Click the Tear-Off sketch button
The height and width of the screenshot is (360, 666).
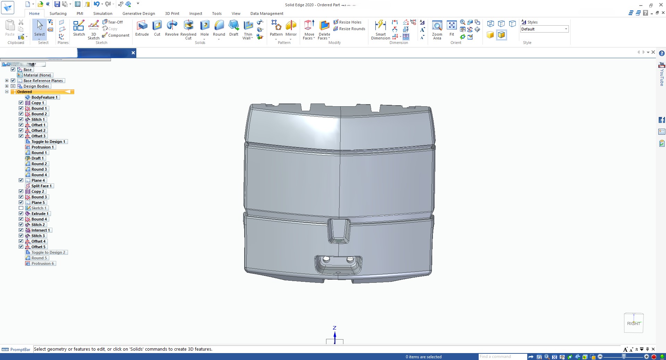tap(112, 22)
